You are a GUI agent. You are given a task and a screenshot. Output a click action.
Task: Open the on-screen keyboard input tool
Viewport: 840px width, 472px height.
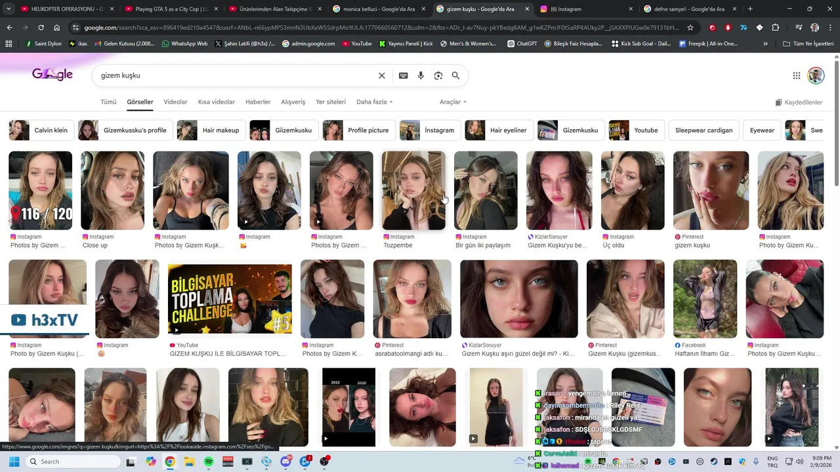click(404, 75)
